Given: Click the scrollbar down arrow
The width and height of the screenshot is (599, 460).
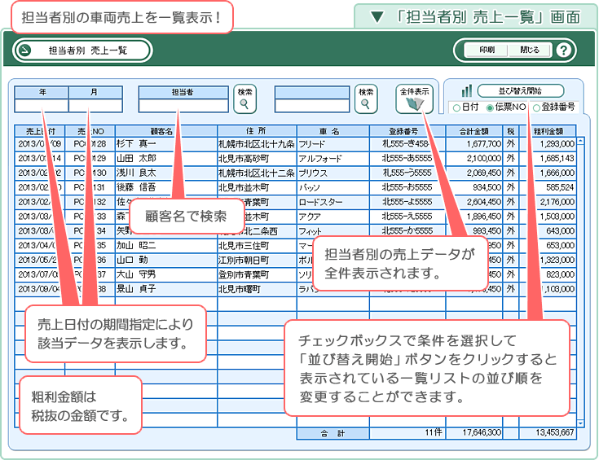Looking at the screenshot, I should coord(580,423).
